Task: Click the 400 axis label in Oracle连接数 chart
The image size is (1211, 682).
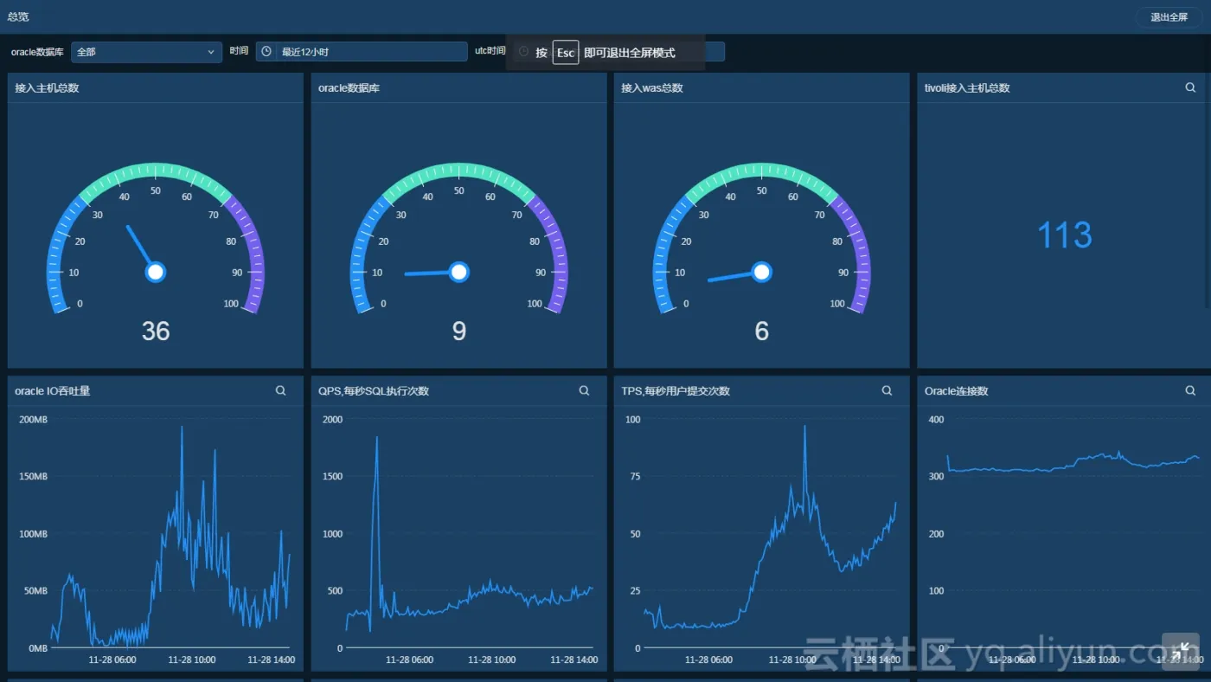Action: click(x=936, y=420)
